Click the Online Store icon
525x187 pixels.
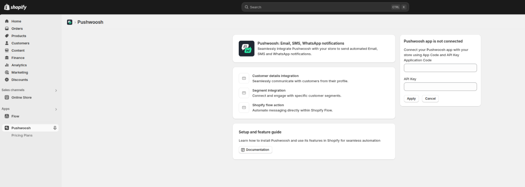pos(7,97)
